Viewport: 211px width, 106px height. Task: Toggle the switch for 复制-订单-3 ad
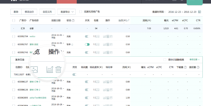pos(87,82)
